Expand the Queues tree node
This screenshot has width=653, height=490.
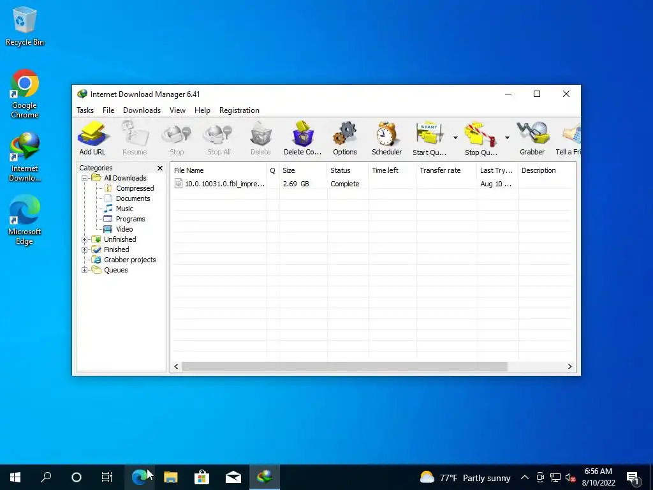coord(85,271)
